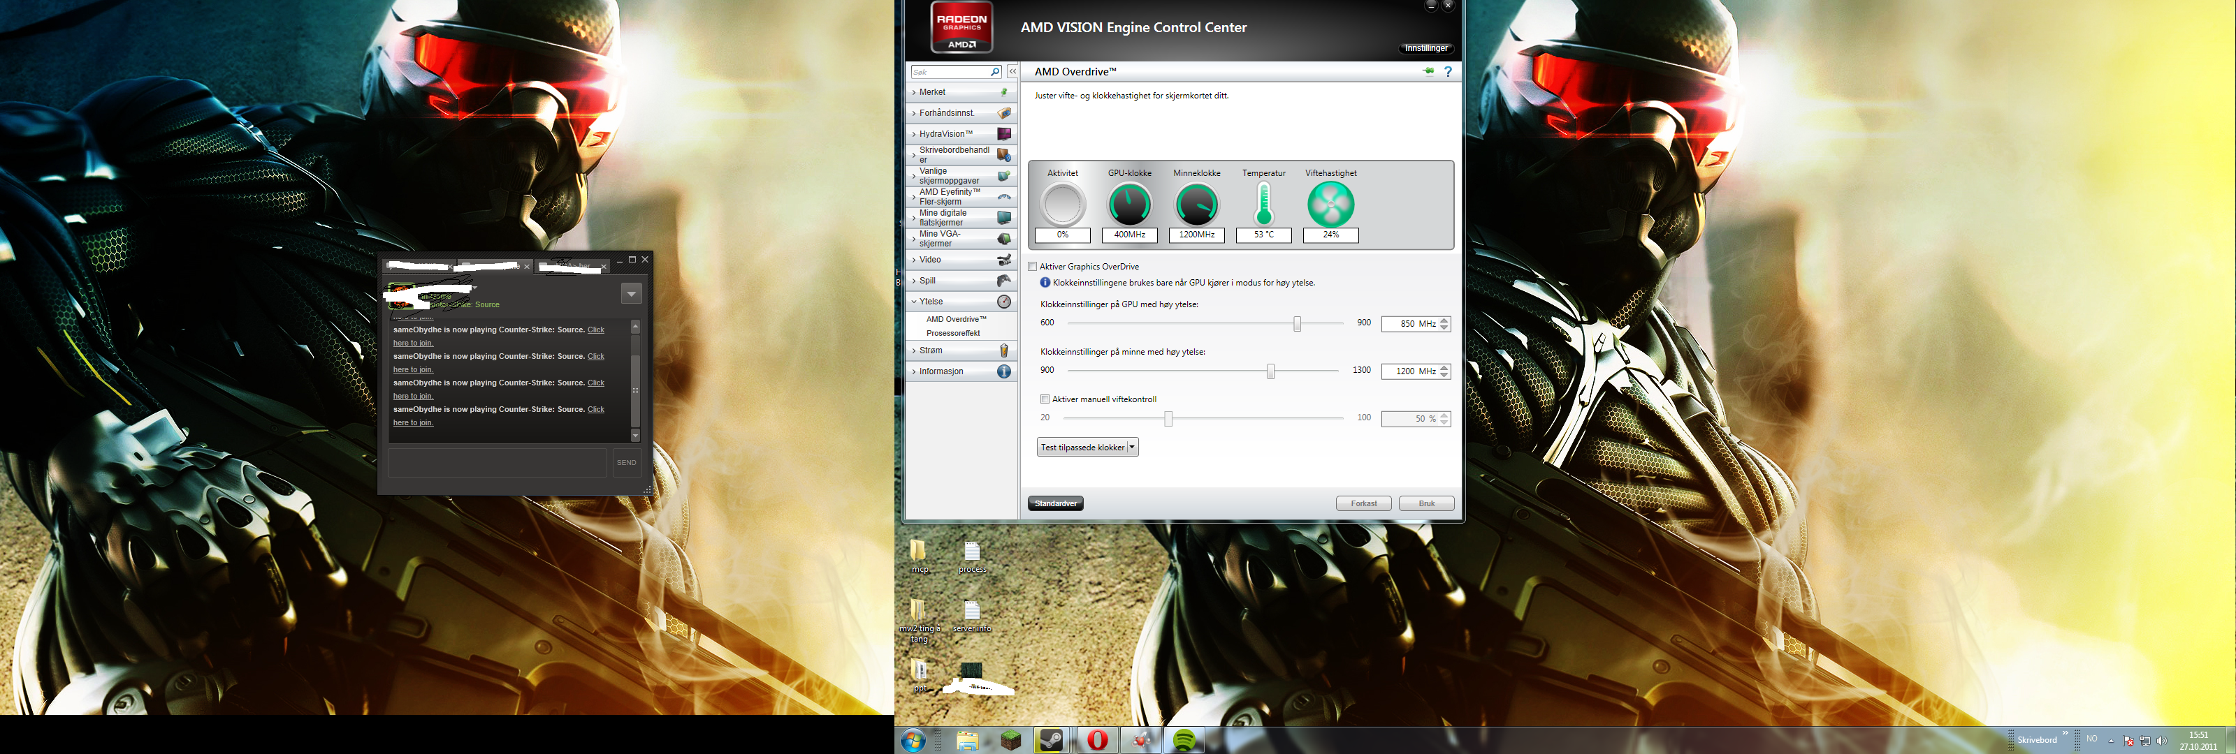Collapse the Ytelse sidebar section
Screen dimensions: 2236x754
[x=961, y=301]
